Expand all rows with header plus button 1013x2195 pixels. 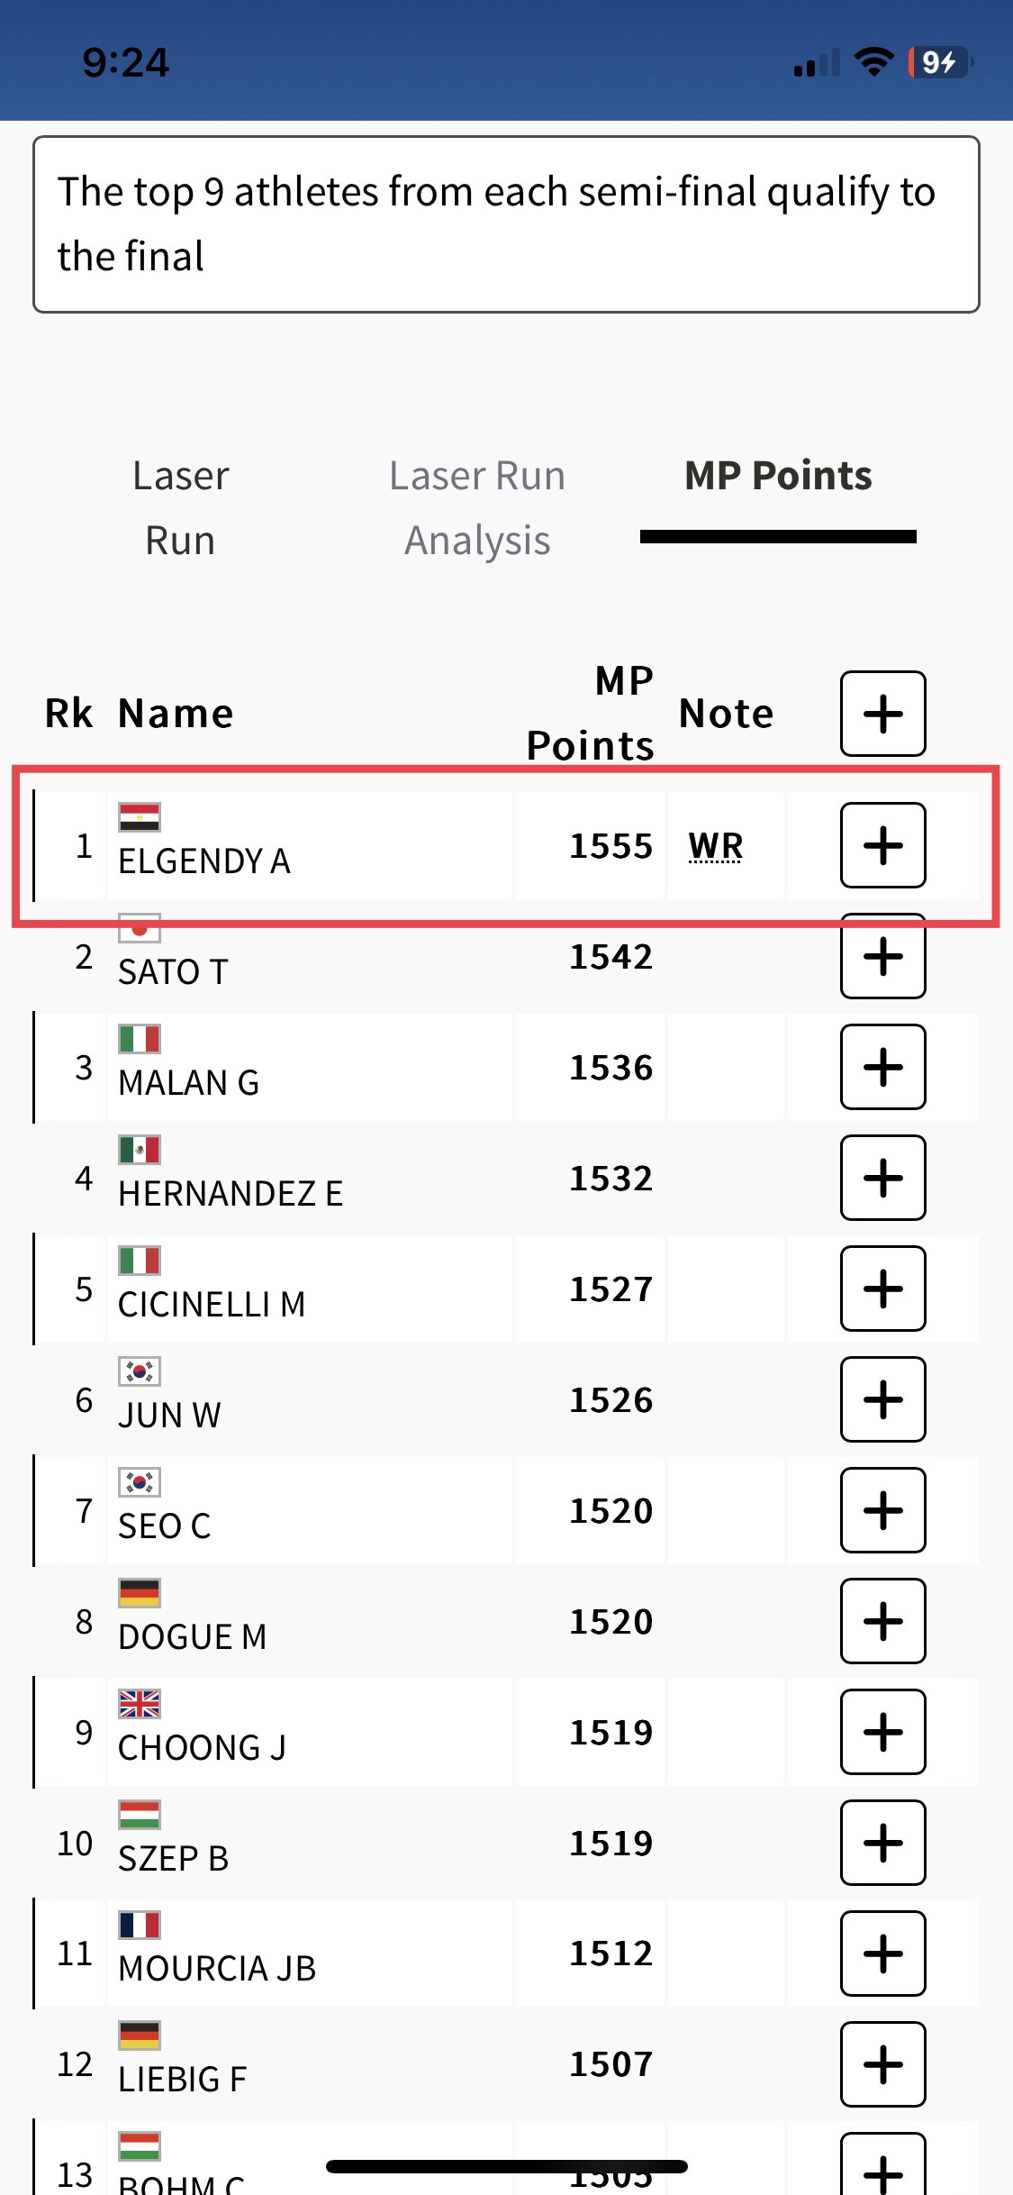click(882, 714)
